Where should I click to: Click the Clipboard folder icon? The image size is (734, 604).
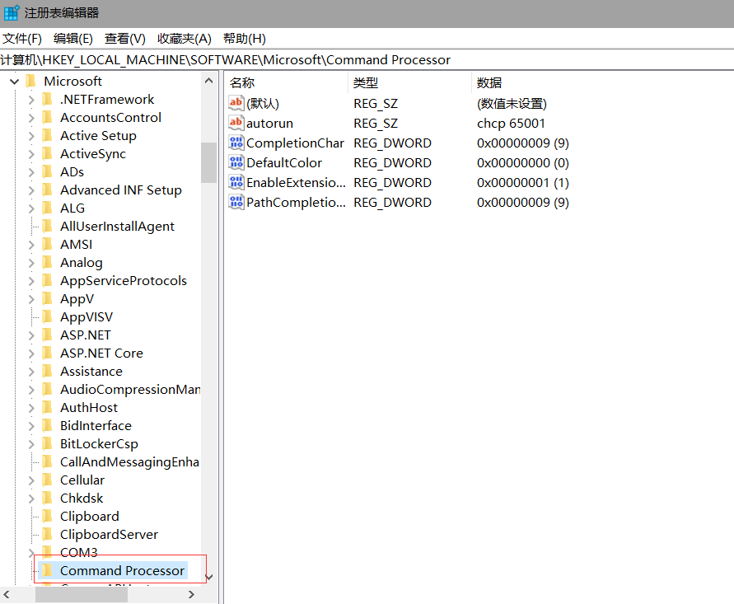pos(47,516)
